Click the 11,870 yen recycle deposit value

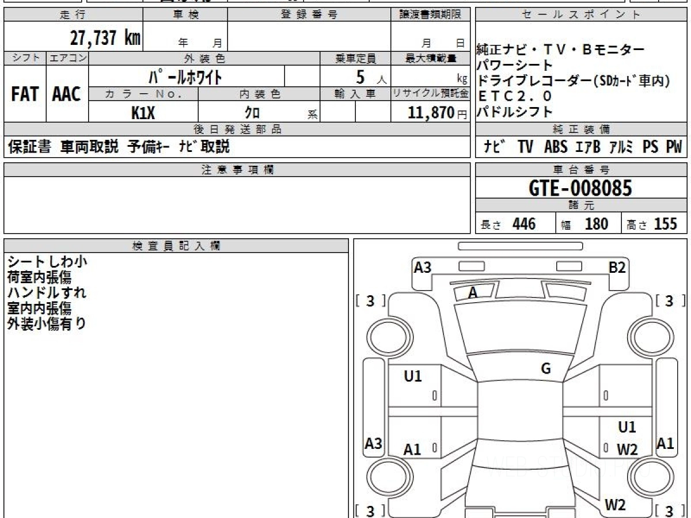(431, 113)
